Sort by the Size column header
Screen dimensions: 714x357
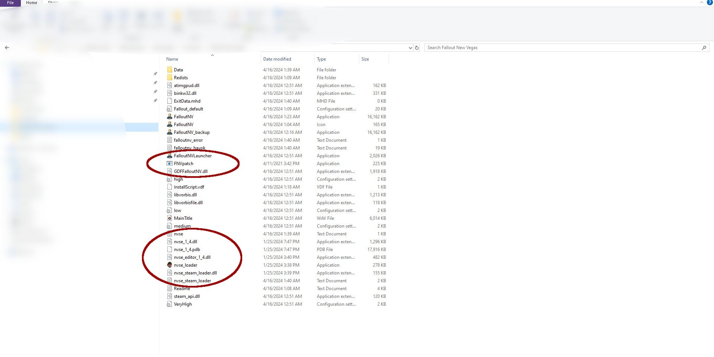pos(365,59)
